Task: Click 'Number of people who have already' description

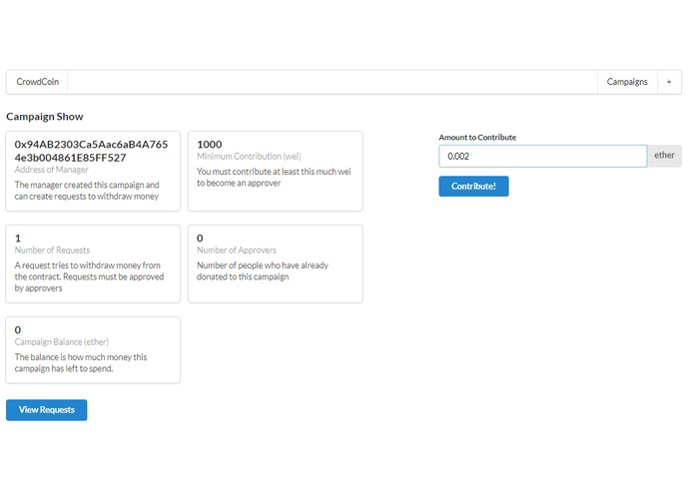Action: click(263, 270)
